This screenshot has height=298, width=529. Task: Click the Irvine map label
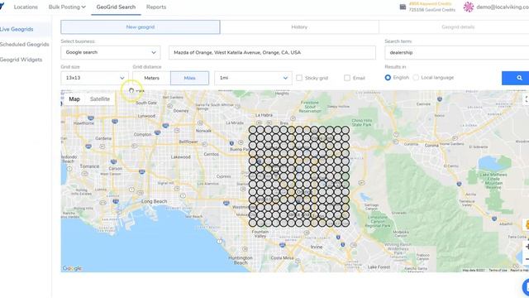[x=316, y=247]
